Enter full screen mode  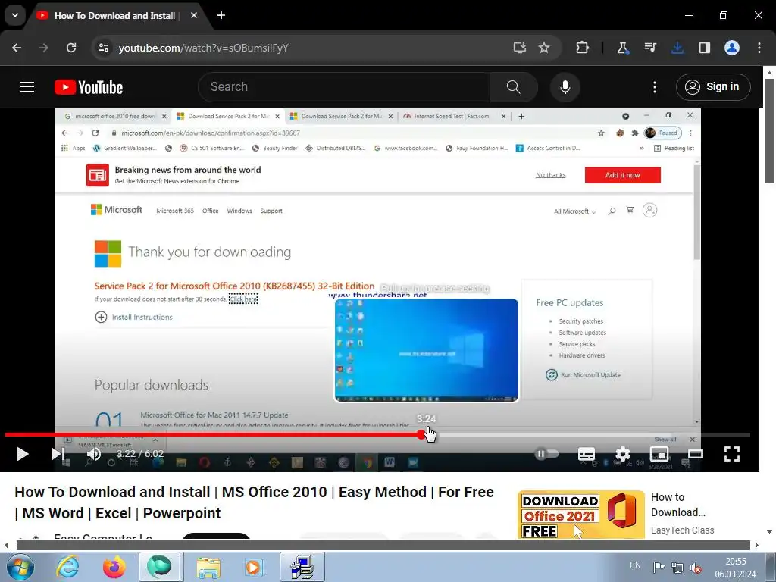pyautogui.click(x=732, y=454)
